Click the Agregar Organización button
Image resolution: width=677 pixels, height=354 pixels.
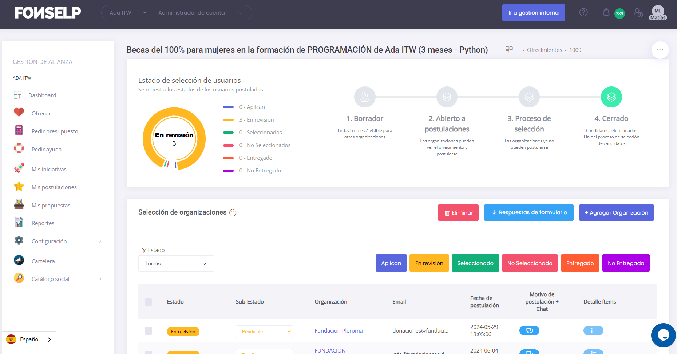[616, 213]
